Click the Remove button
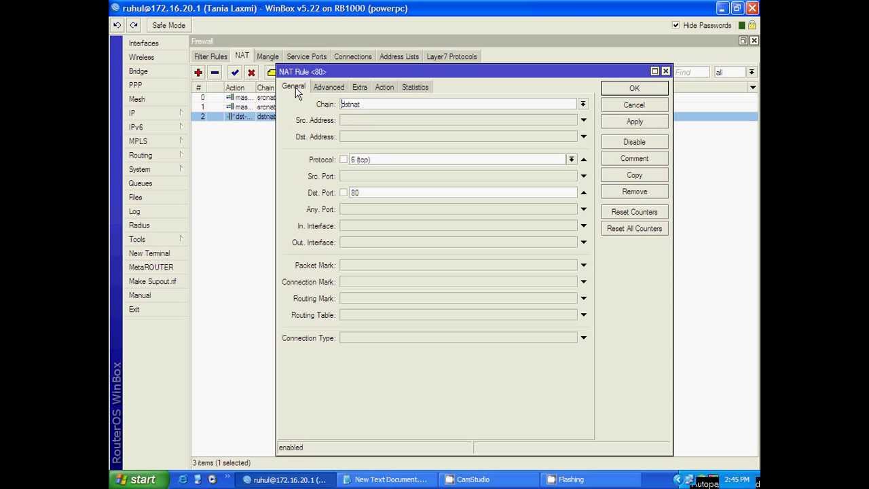869x489 pixels. pos(634,192)
